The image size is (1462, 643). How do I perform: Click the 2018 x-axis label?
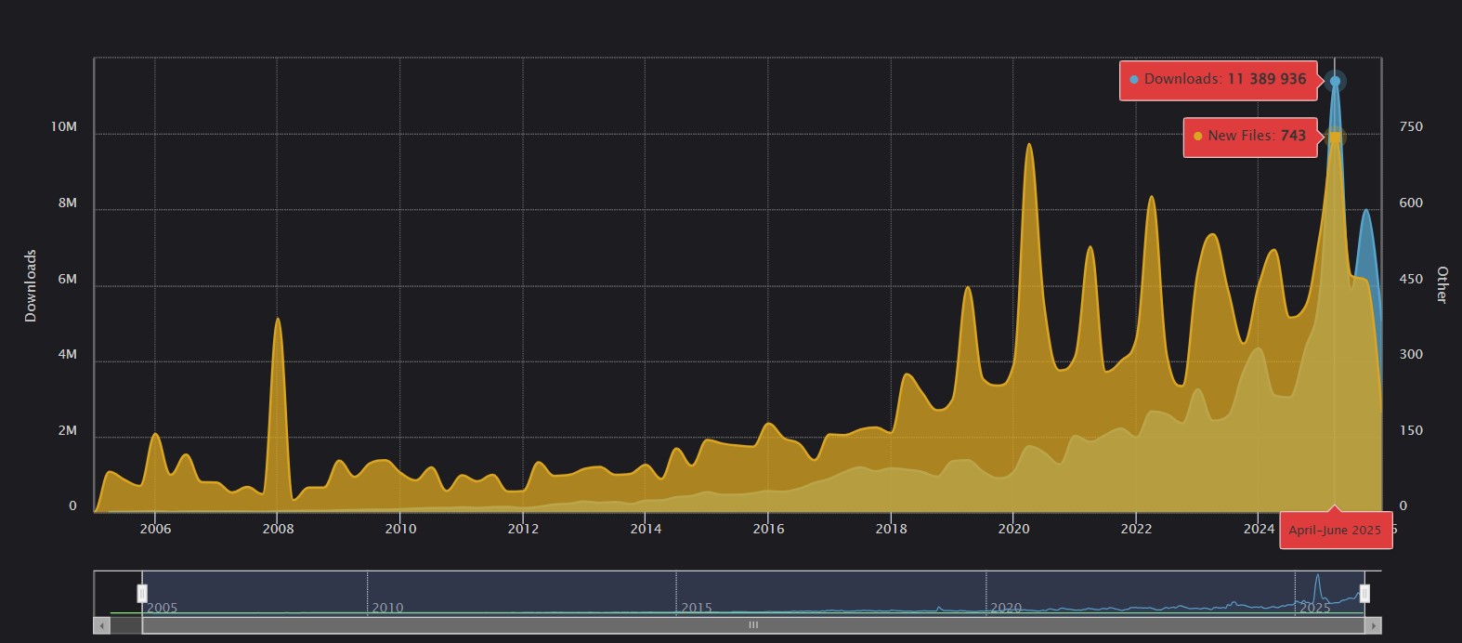click(891, 529)
